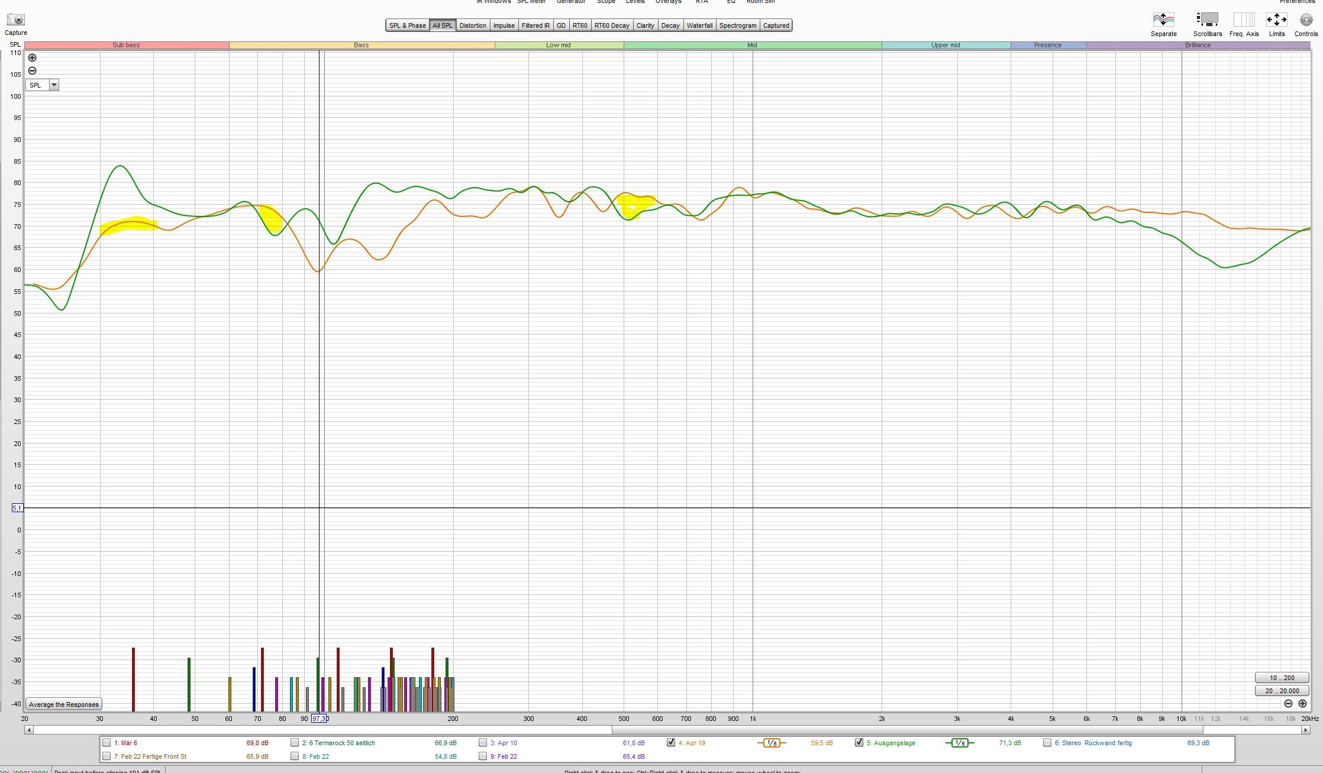
Task: Switch to the Spectrogram tab
Action: pyautogui.click(x=738, y=25)
